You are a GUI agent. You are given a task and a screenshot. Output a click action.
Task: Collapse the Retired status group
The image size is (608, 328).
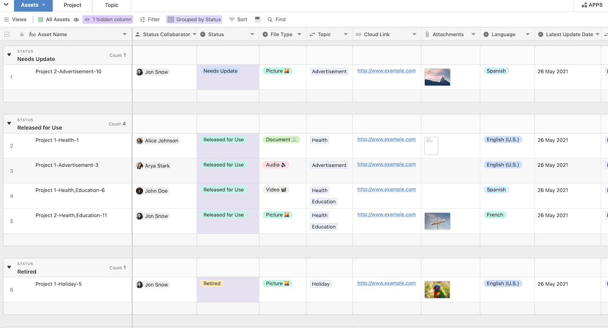(9, 267)
